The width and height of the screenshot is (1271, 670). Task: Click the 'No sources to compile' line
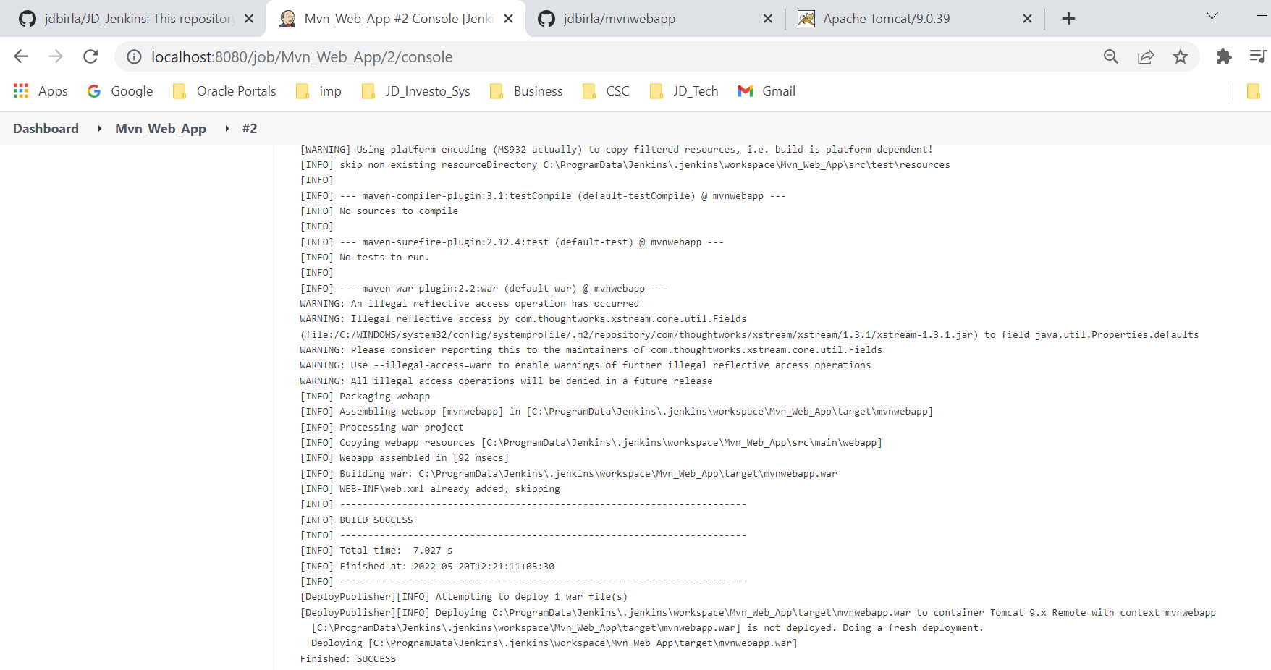pos(379,211)
